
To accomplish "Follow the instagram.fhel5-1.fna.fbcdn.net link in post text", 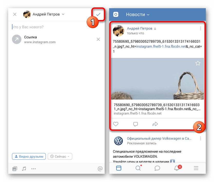I will coord(161,46).
